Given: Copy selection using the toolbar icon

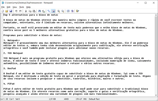Looking at the screenshot, I should click(30, 11).
